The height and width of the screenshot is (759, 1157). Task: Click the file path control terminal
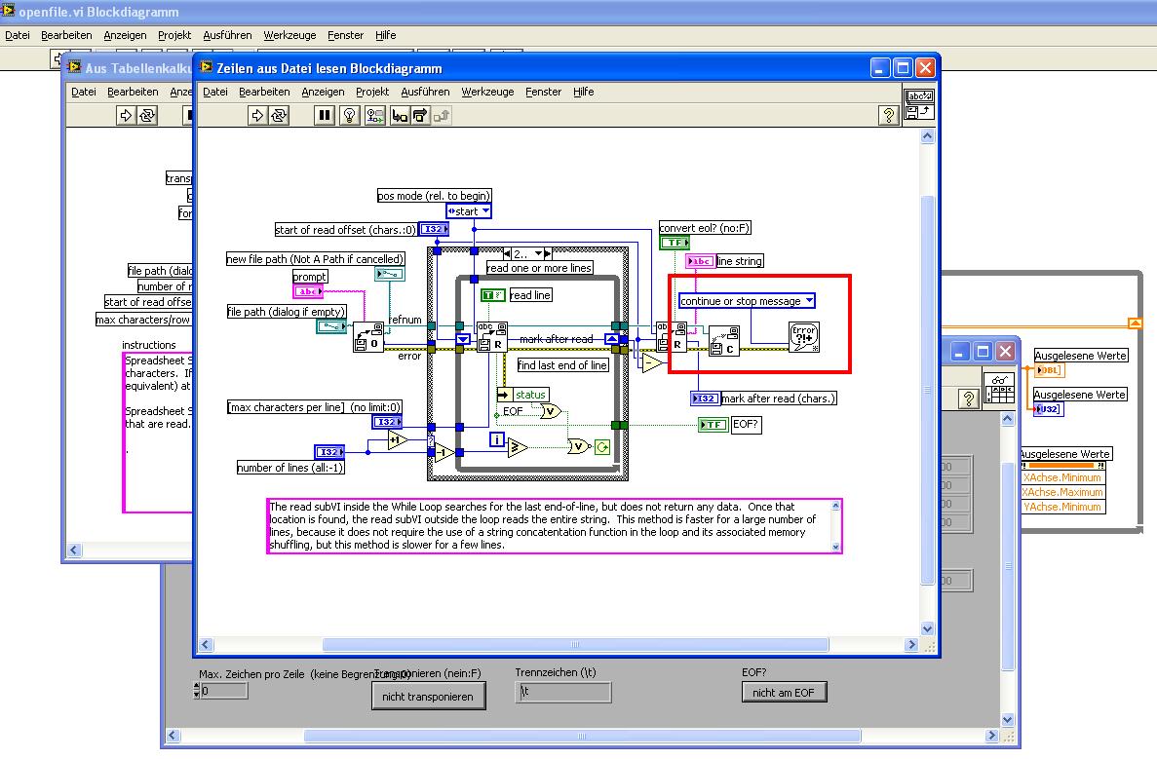coord(331,326)
